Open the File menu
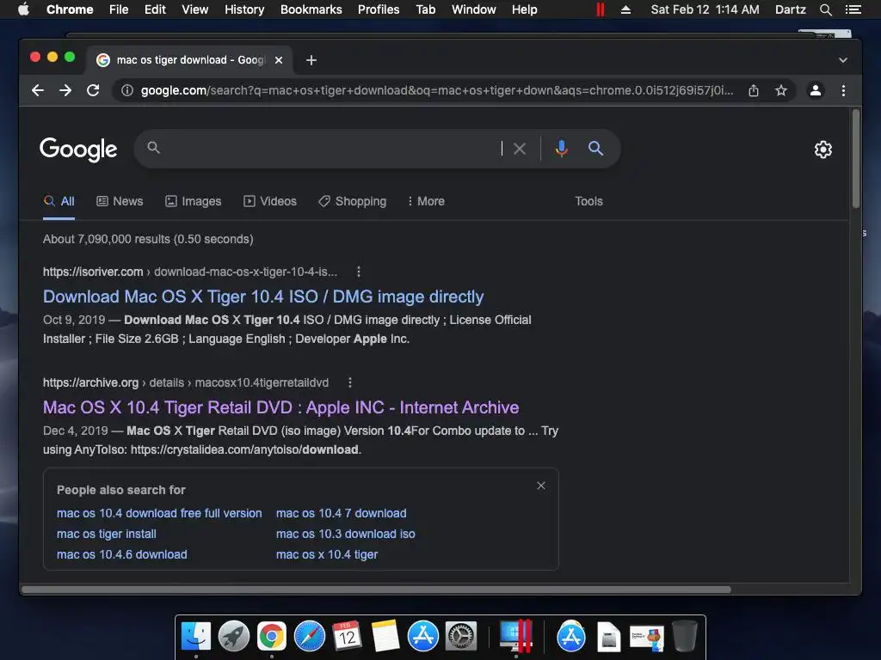The width and height of the screenshot is (881, 660). click(x=119, y=9)
